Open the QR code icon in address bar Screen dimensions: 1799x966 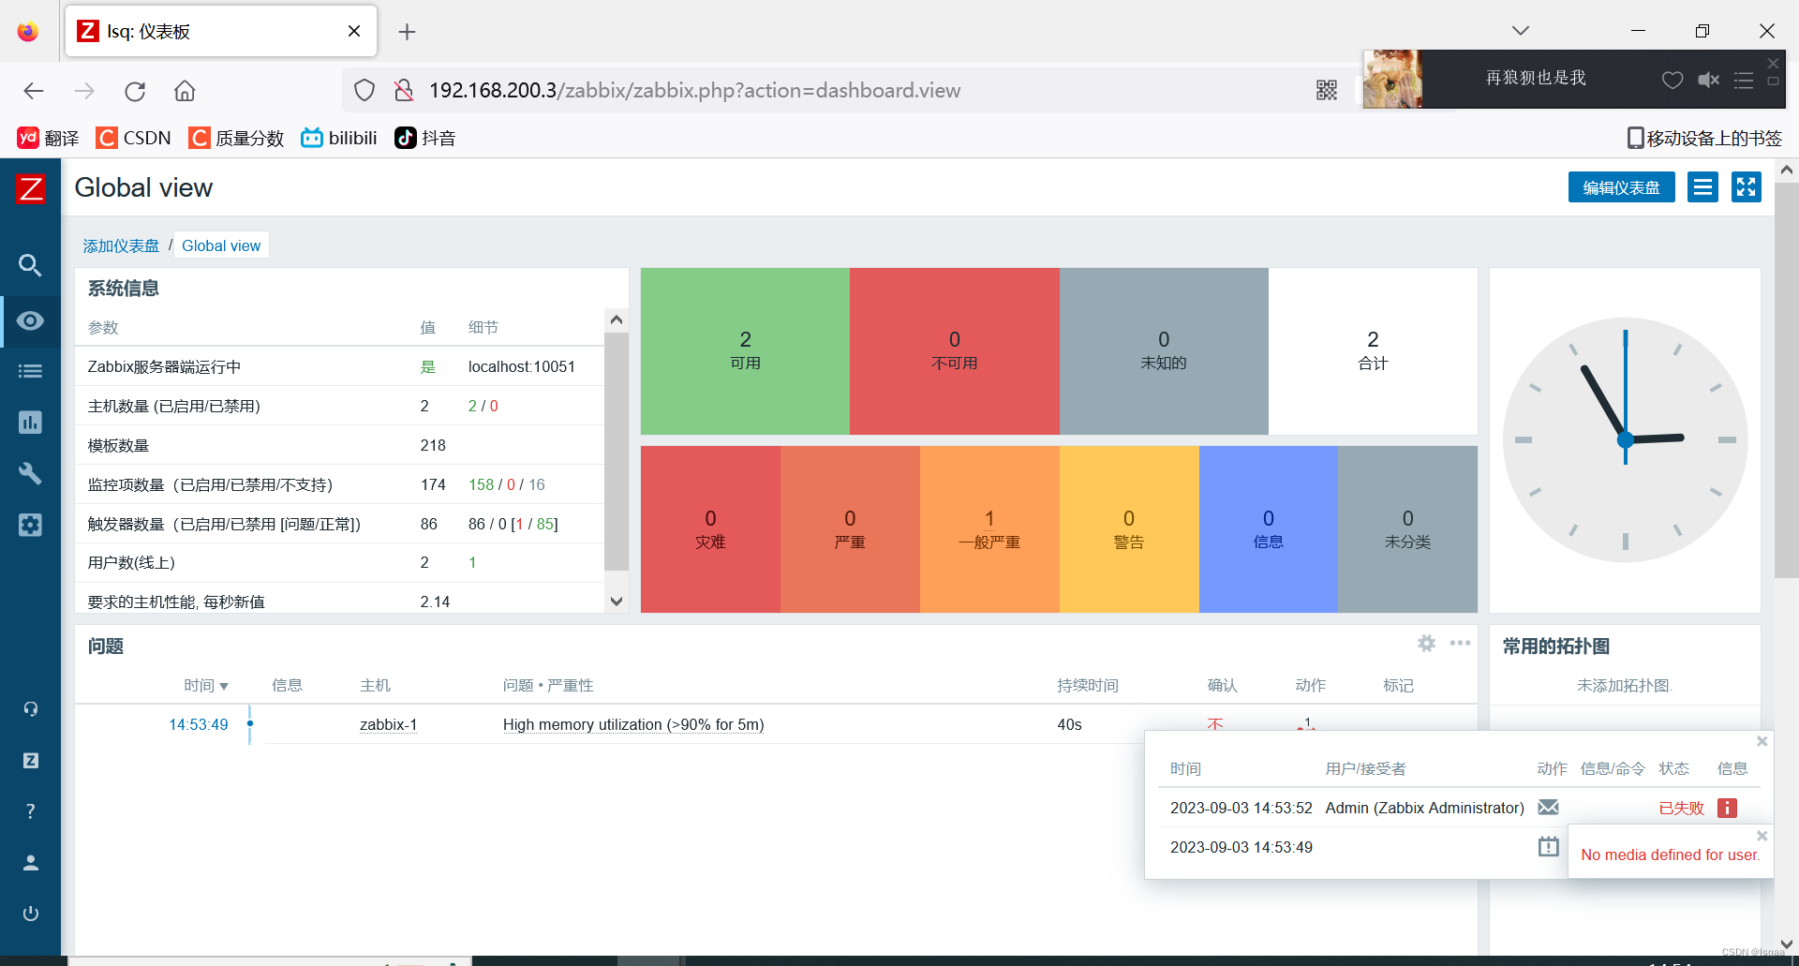point(1326,90)
